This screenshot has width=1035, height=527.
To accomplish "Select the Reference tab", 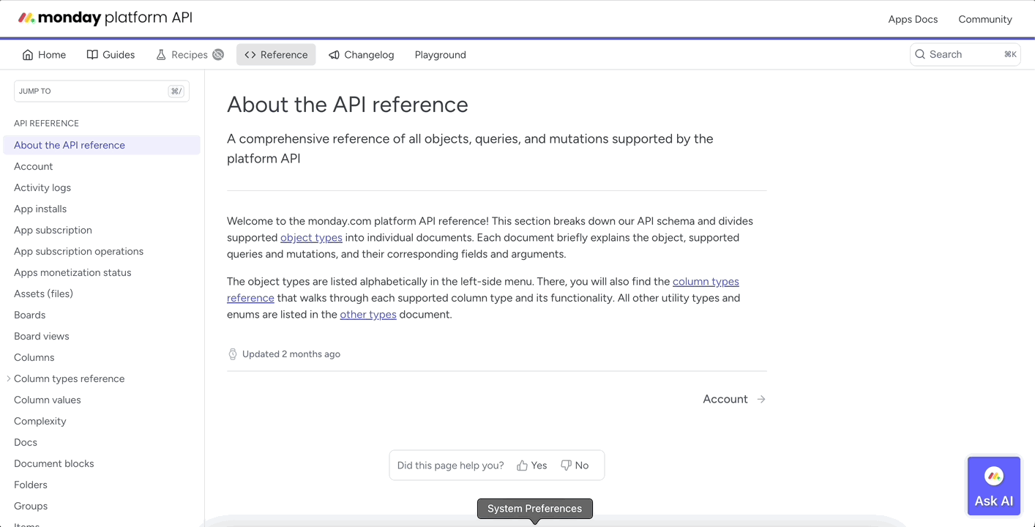I will pos(276,55).
